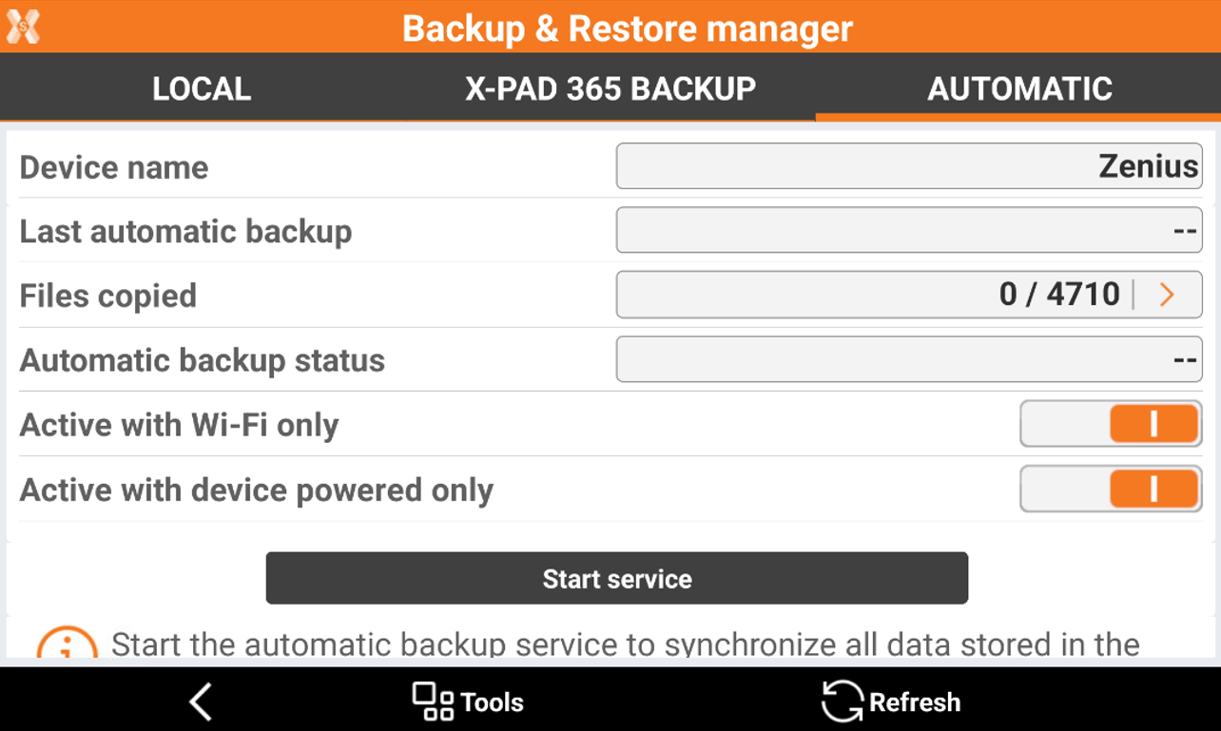Tap the back arrow icon
The height and width of the screenshot is (731, 1221).
click(x=201, y=702)
